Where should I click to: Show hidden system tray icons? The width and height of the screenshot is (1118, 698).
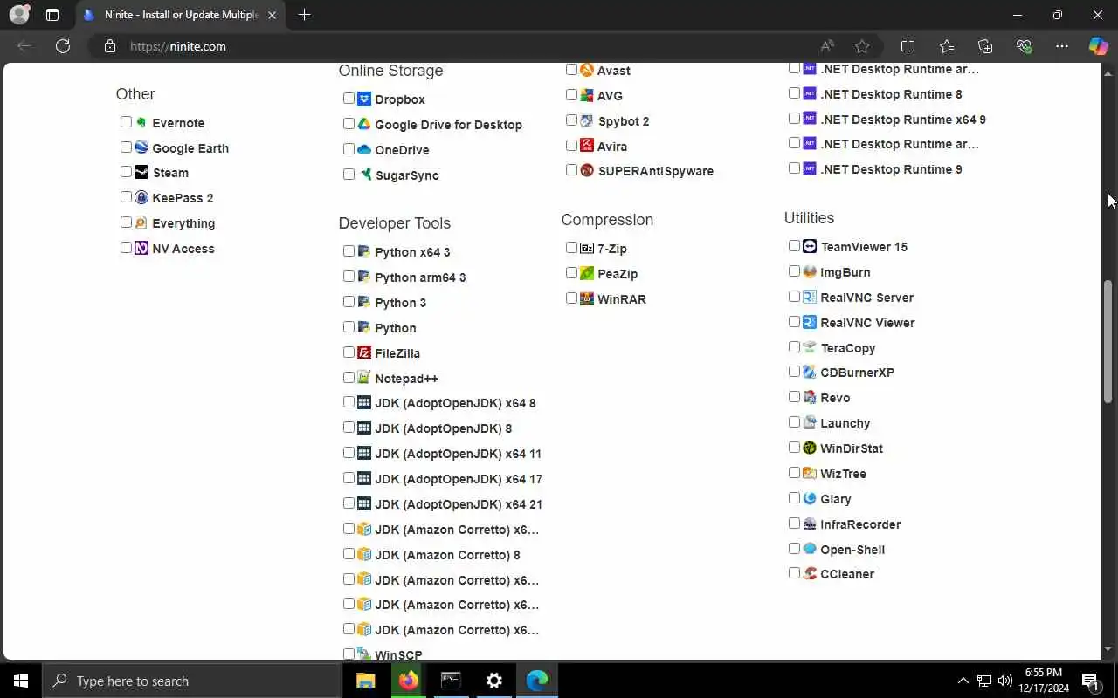963,681
